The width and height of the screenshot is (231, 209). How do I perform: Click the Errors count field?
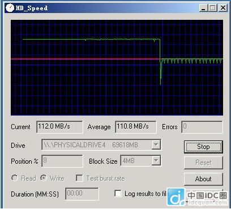pos(202,127)
